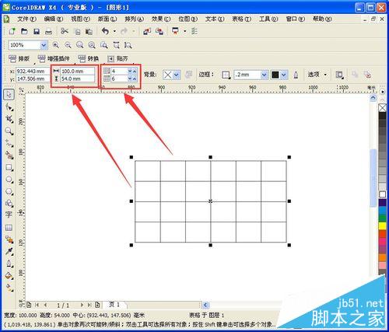Open the 背景 background color dropdown

point(177,75)
